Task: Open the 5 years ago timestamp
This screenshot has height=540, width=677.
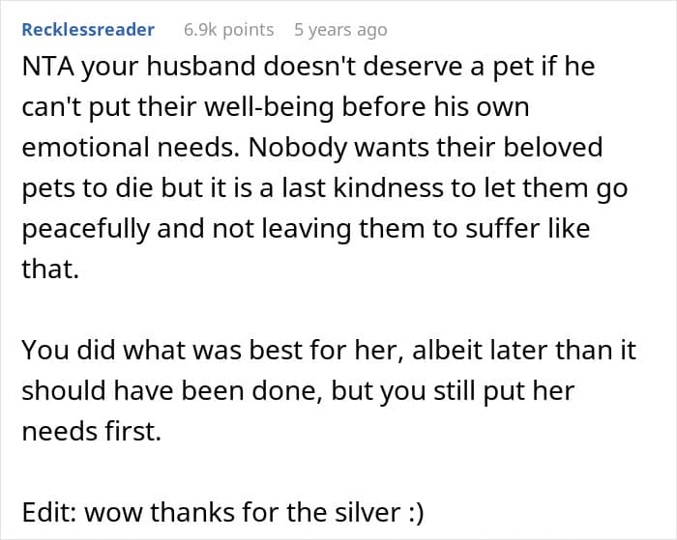Action: click(340, 30)
